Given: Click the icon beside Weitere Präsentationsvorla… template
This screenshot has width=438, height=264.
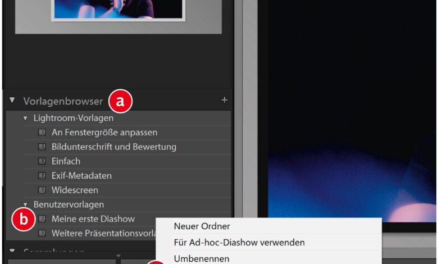Looking at the screenshot, I should click(42, 233).
